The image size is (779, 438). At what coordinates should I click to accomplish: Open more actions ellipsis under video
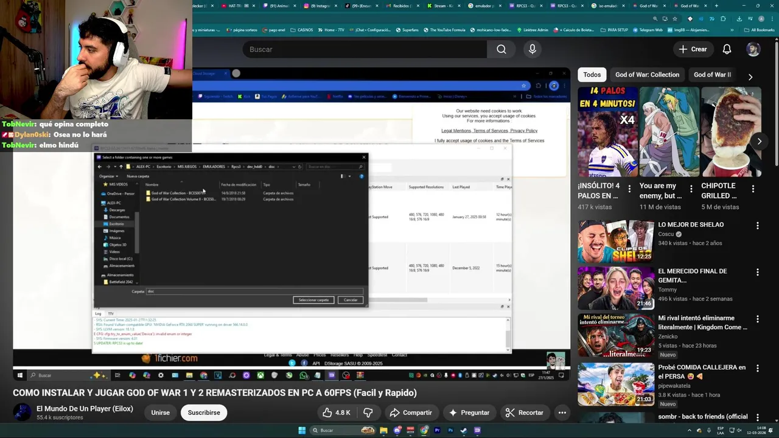click(562, 412)
